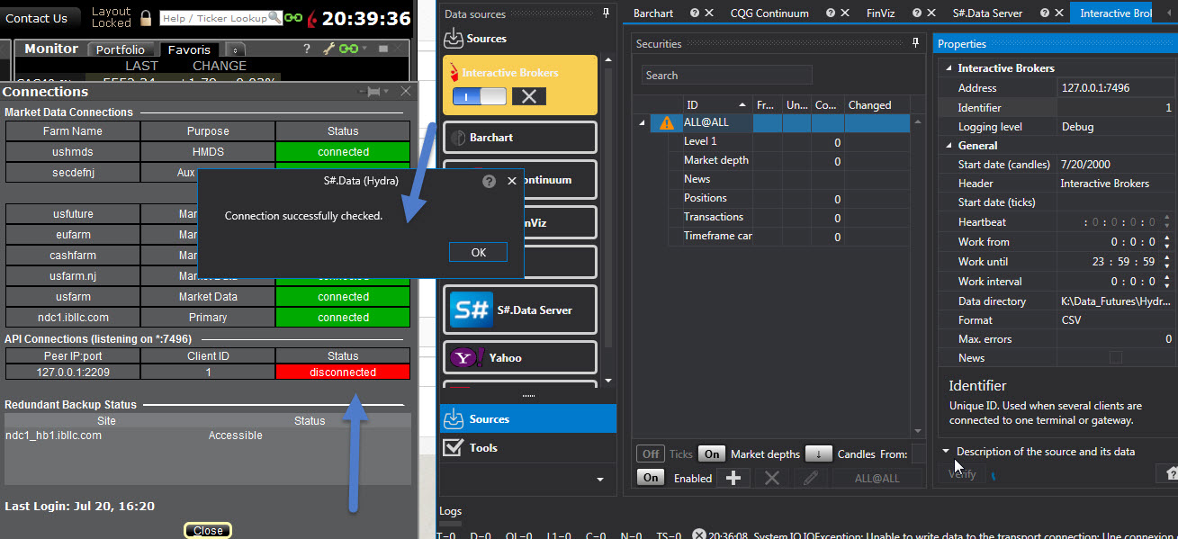Click OK in the S#.Data dialog
This screenshot has height=539, width=1178.
click(479, 253)
